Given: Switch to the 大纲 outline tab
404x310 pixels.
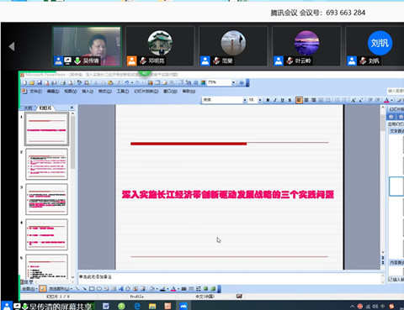Looking at the screenshot, I should point(28,108).
